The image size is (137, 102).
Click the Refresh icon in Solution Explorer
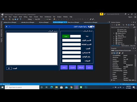point(129,25)
